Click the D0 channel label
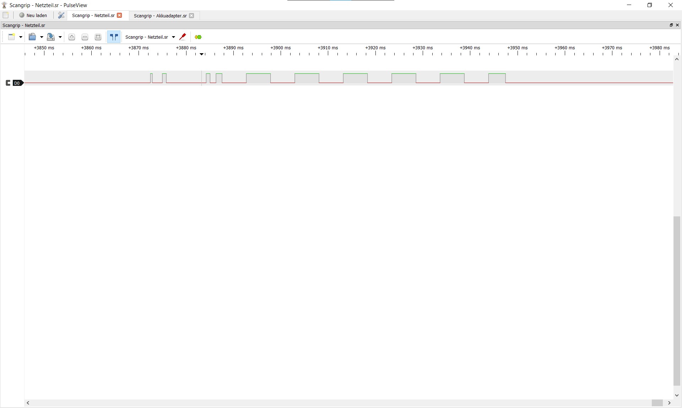 click(x=17, y=83)
